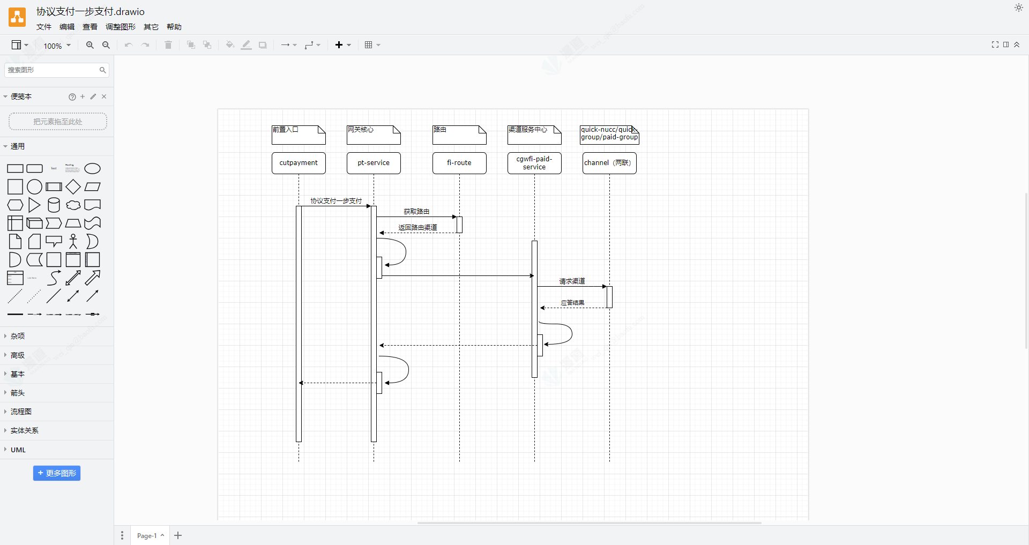Select the actor stick figure shape
Viewport: 1029px width, 545px height.
73,242
